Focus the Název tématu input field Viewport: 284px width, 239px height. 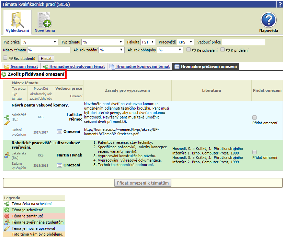49,50
